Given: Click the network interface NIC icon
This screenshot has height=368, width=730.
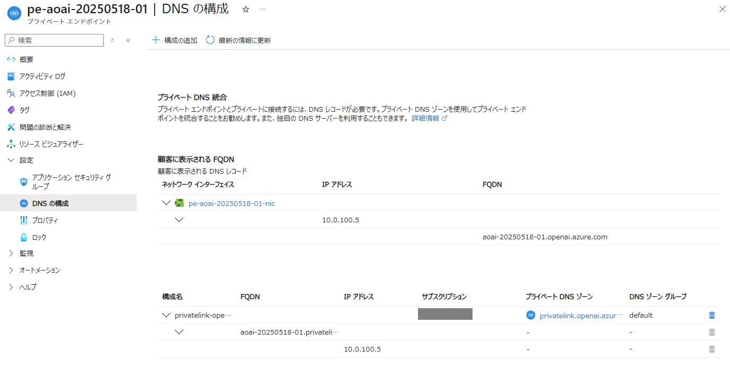Looking at the screenshot, I should click(180, 203).
